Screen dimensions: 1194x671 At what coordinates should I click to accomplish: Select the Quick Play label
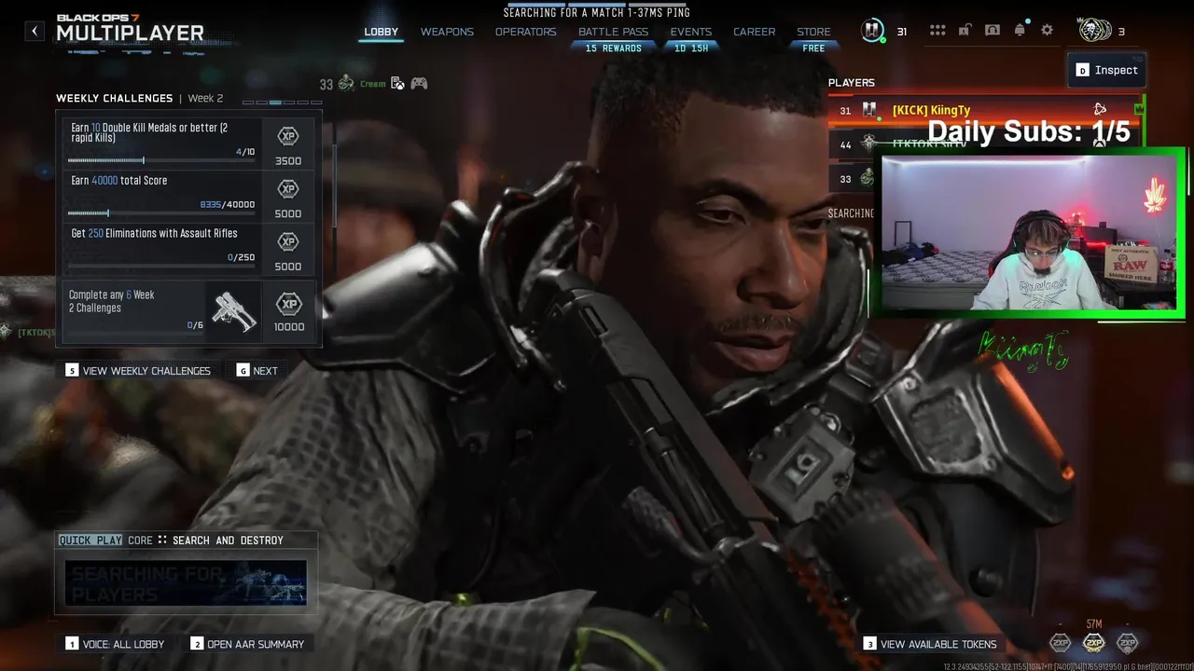point(90,541)
